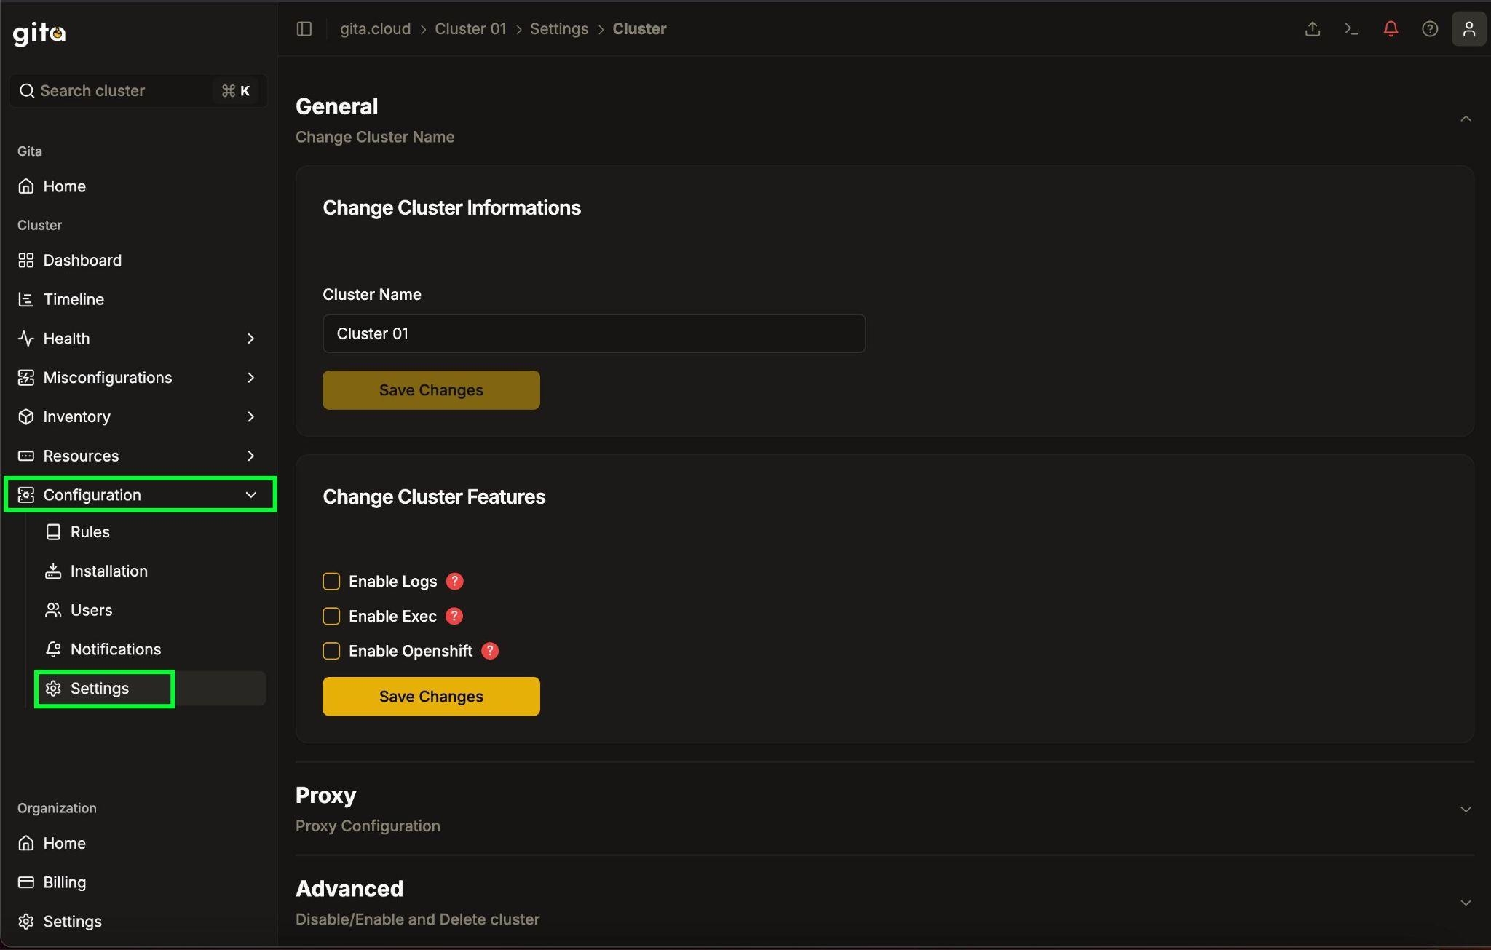Viewport: 1491px width, 950px height.
Task: Save Changes for cluster information
Action: 431,390
